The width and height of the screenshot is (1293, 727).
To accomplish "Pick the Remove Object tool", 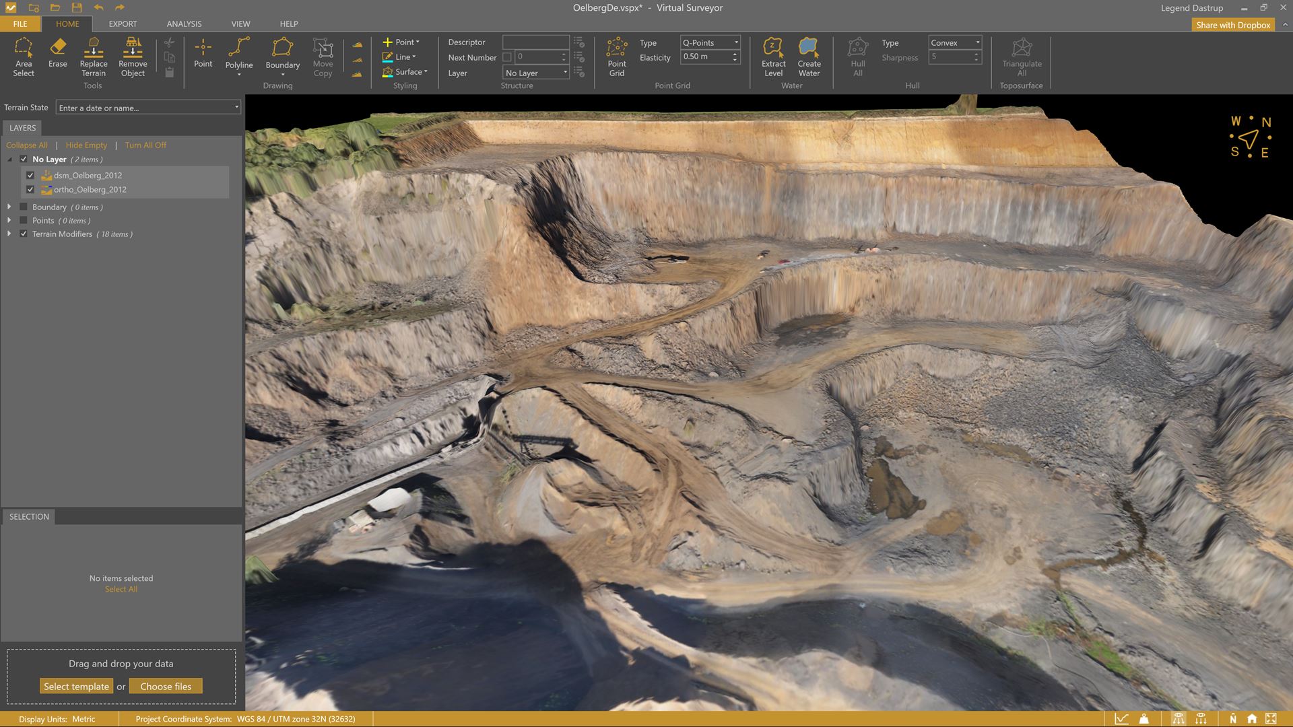I will [133, 57].
